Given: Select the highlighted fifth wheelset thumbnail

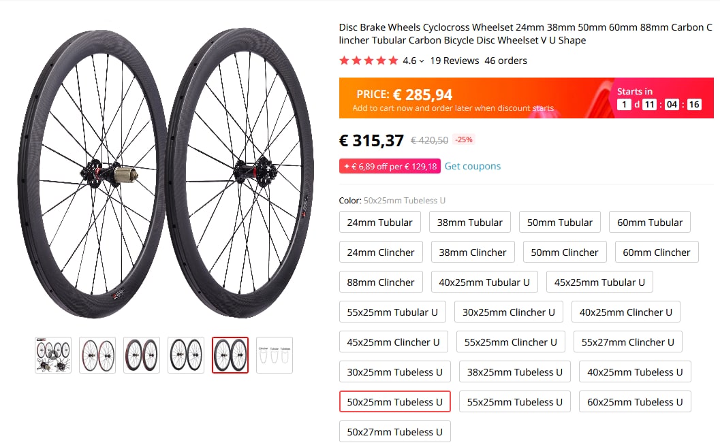Looking at the screenshot, I should [230, 355].
